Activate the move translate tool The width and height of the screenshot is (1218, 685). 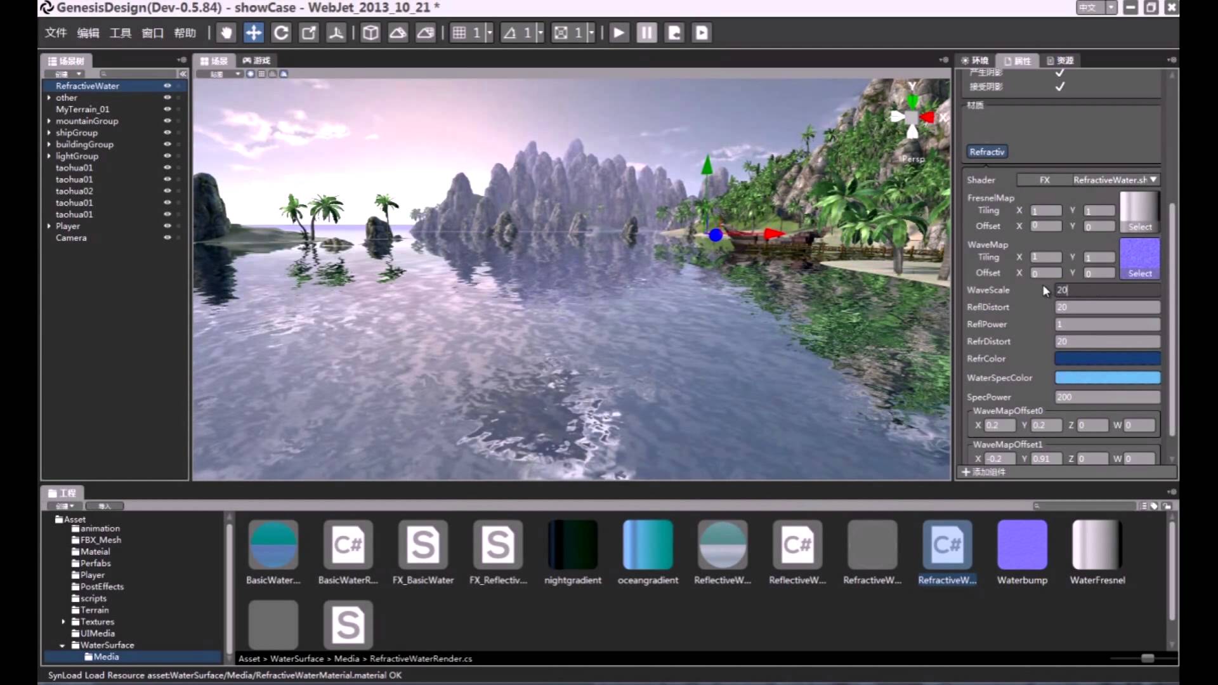point(253,33)
